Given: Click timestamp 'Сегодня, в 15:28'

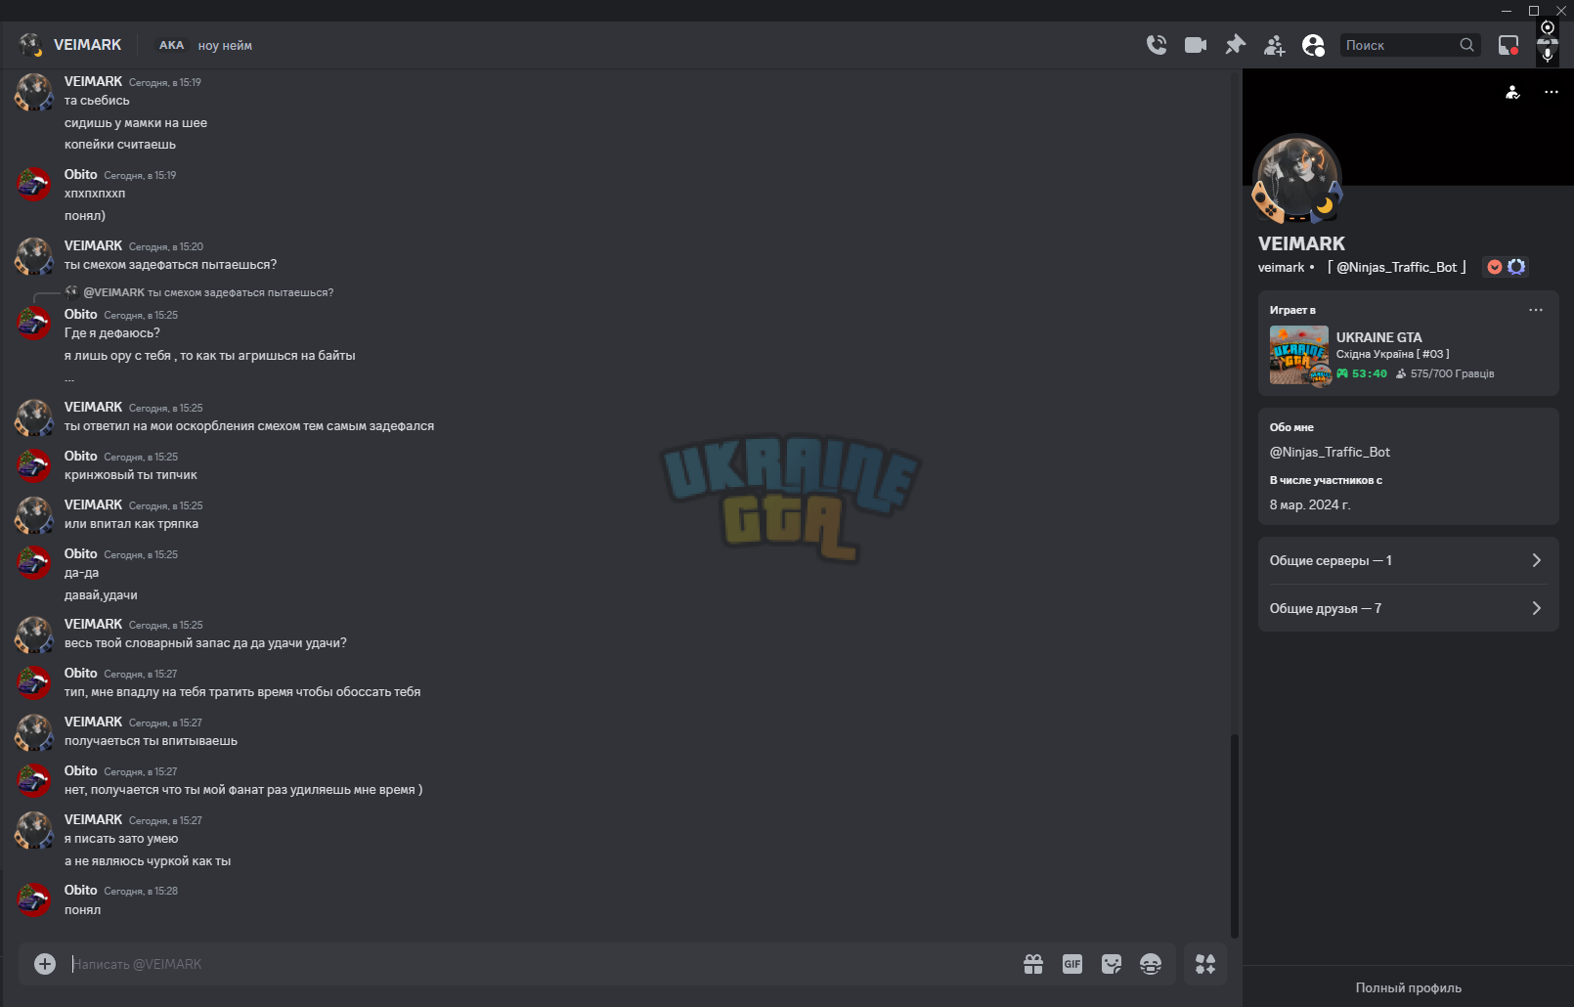Looking at the screenshot, I should coord(141,891).
